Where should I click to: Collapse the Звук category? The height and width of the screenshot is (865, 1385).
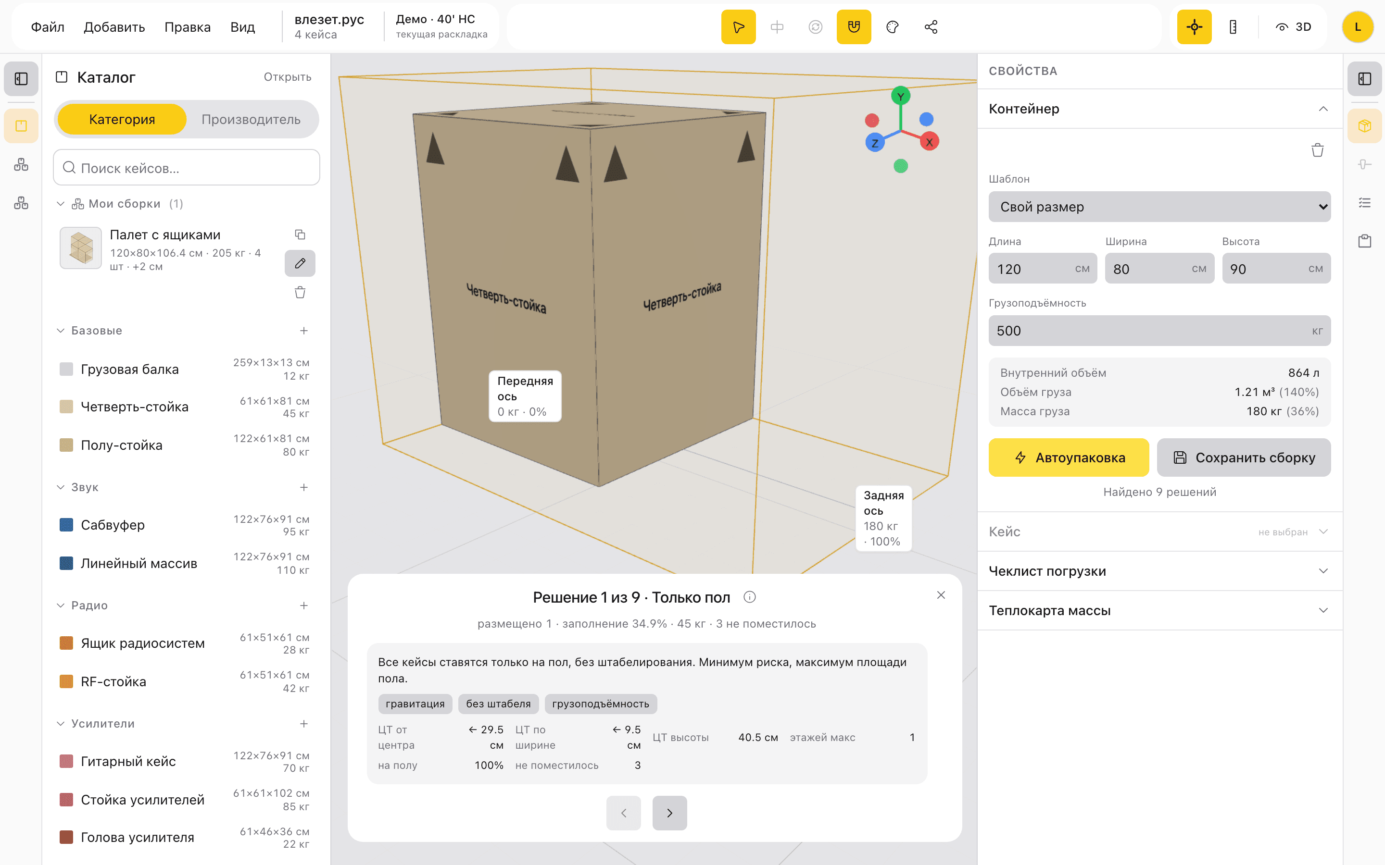click(60, 487)
